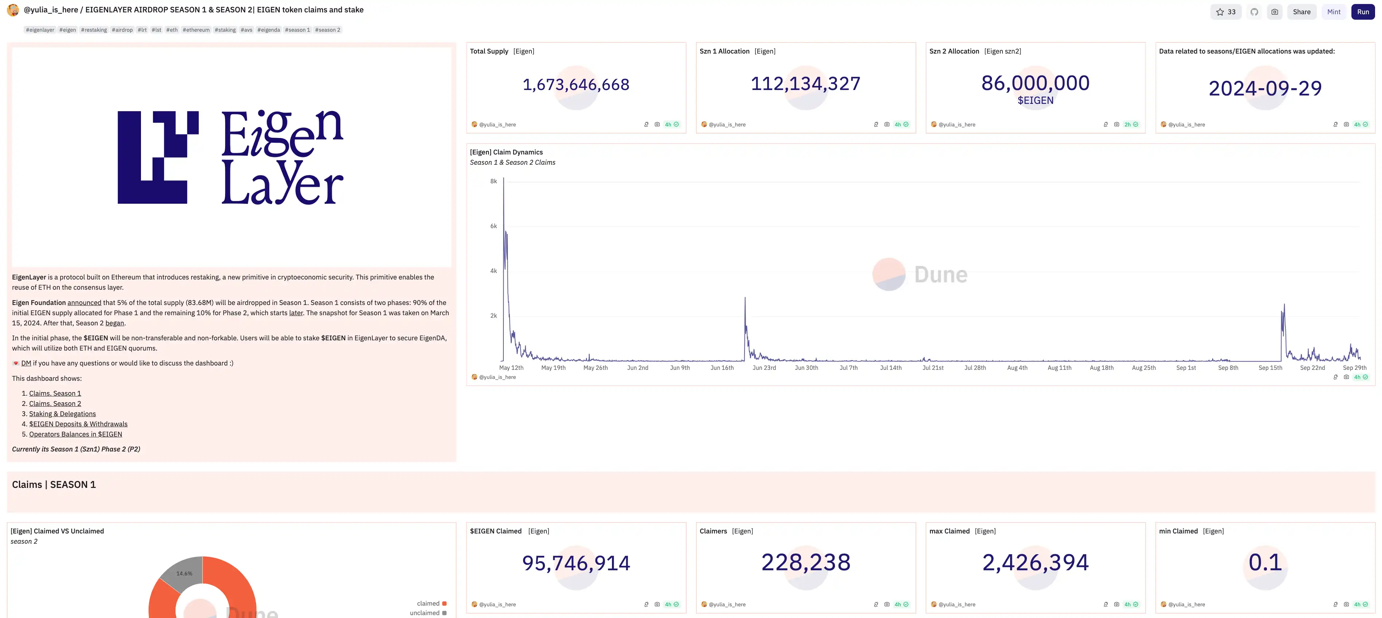Viewport: 1382px width, 618px height.
Task: Open the GitHub icon link in header
Action: [x=1254, y=12]
